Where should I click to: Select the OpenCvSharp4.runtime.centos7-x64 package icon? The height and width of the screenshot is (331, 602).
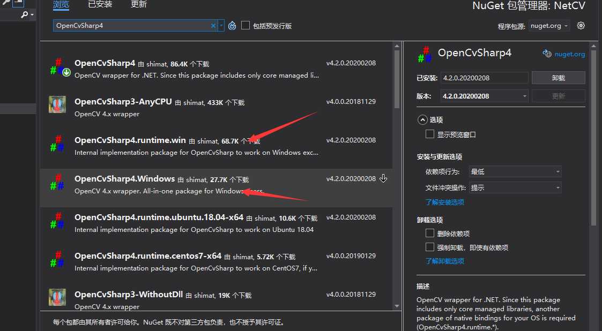[x=57, y=259]
